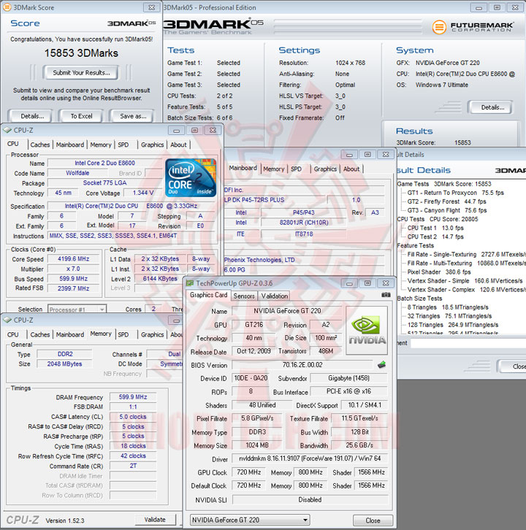
Task: Maximize the GPU-Z window
Action: point(367,283)
